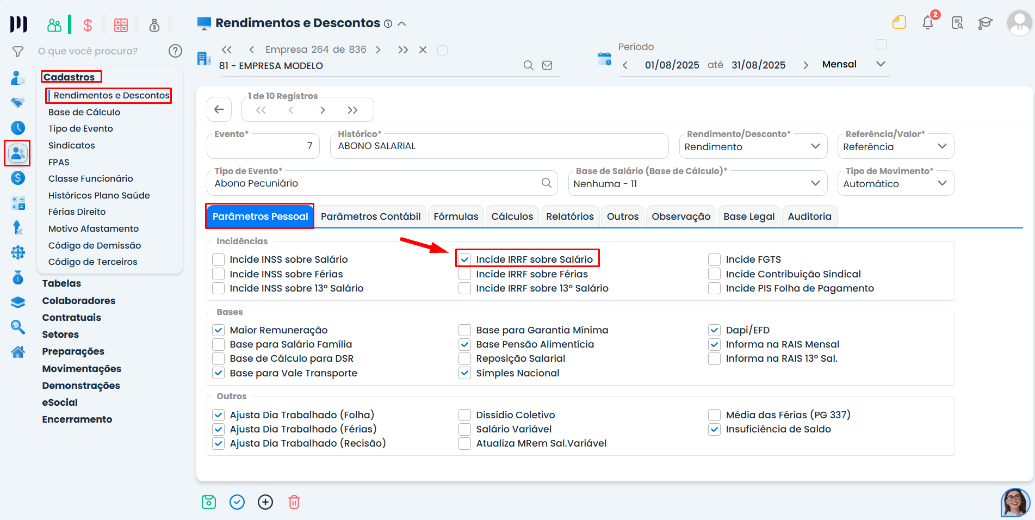Open the help question mark icon
The height and width of the screenshot is (520, 1035).
tap(175, 51)
